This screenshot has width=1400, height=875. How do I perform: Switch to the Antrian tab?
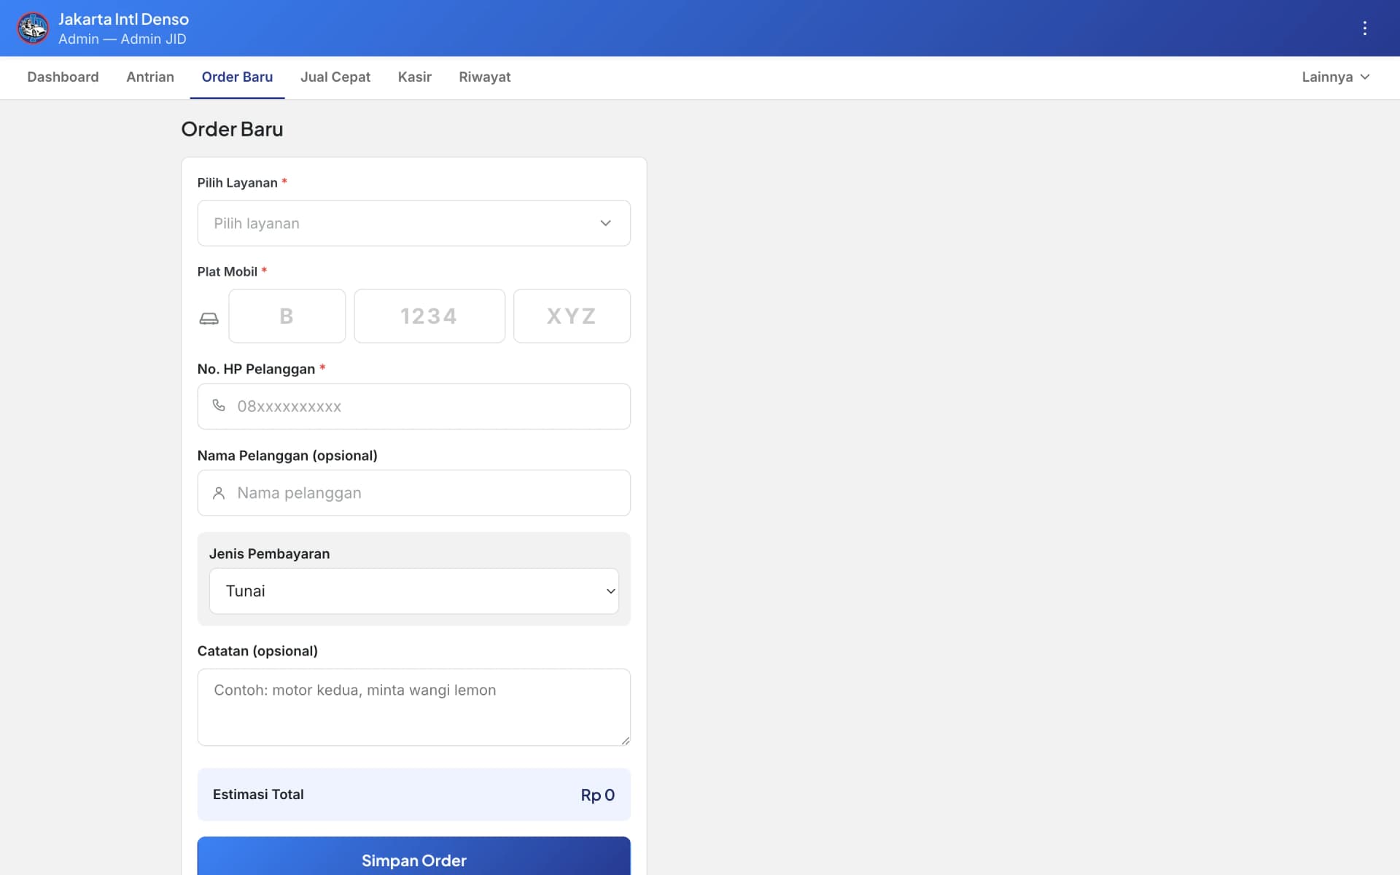[x=150, y=77]
